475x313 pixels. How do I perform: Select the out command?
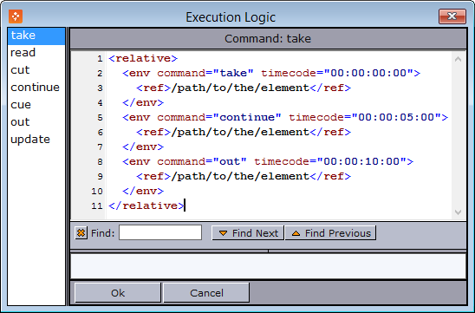point(36,121)
